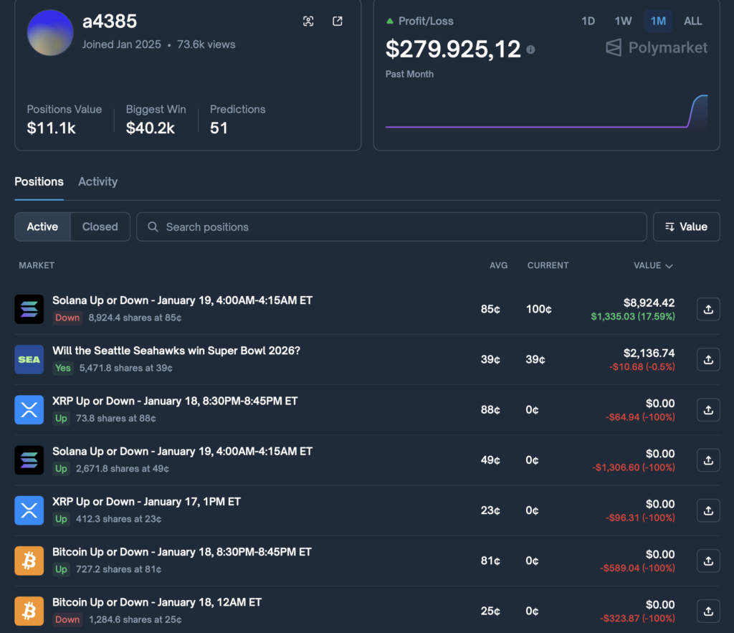Screen dimensions: 734x633
Task: Select the Active positions filter
Action: click(x=42, y=227)
